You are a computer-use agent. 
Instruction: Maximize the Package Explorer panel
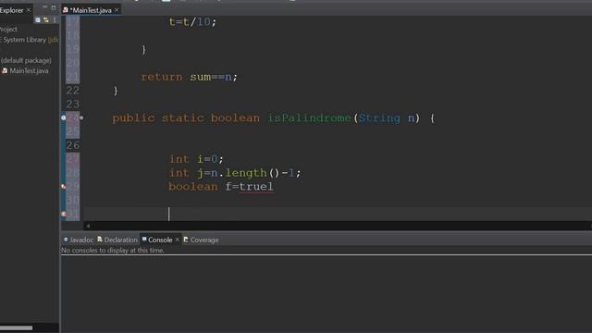tap(54, 7)
